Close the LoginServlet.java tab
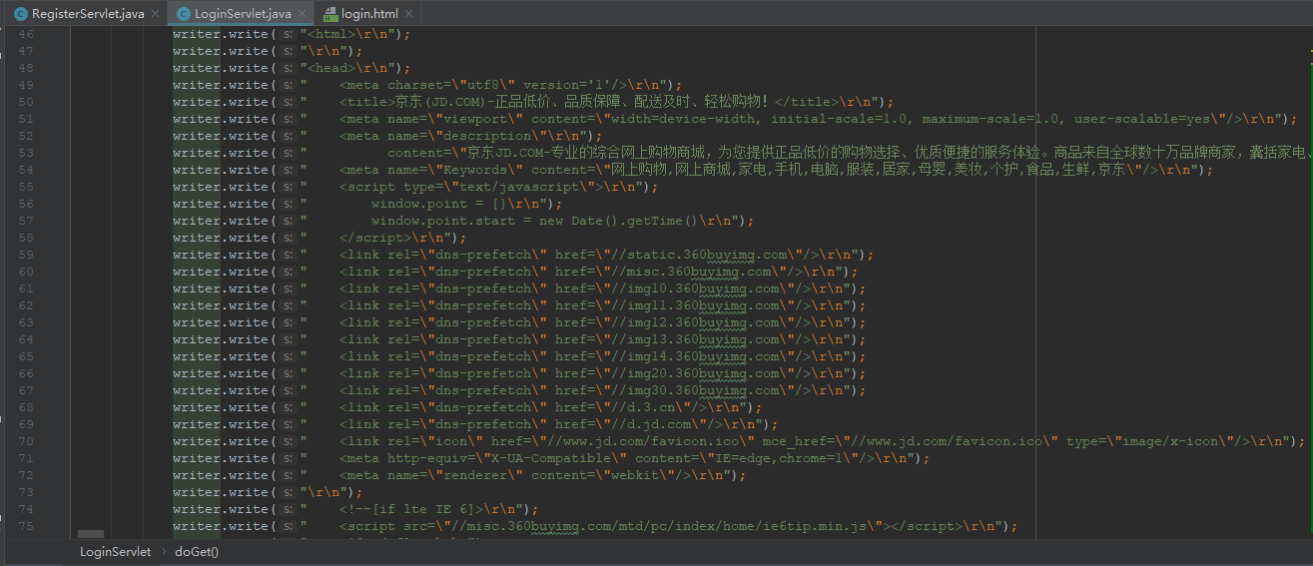The width and height of the screenshot is (1313, 566). tap(302, 14)
